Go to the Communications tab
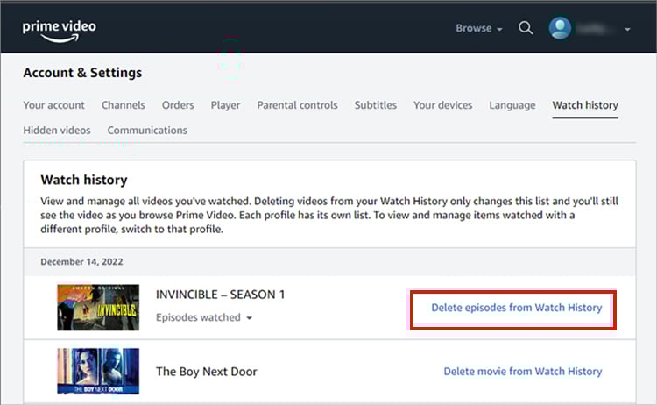This screenshot has width=657, height=405. [147, 130]
